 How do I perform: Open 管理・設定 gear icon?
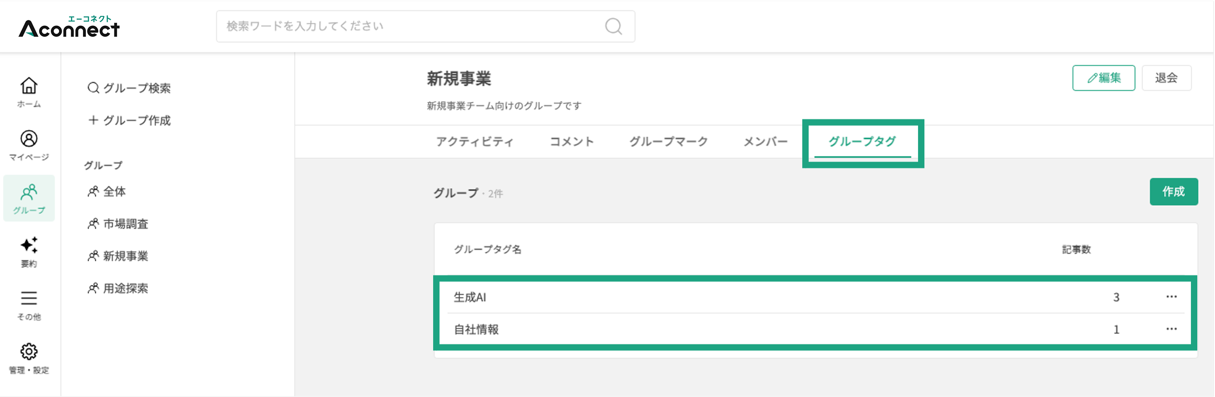coord(29,351)
